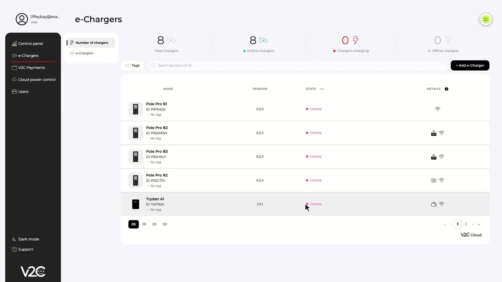Open Control panel in sidebar

[x=27, y=44]
